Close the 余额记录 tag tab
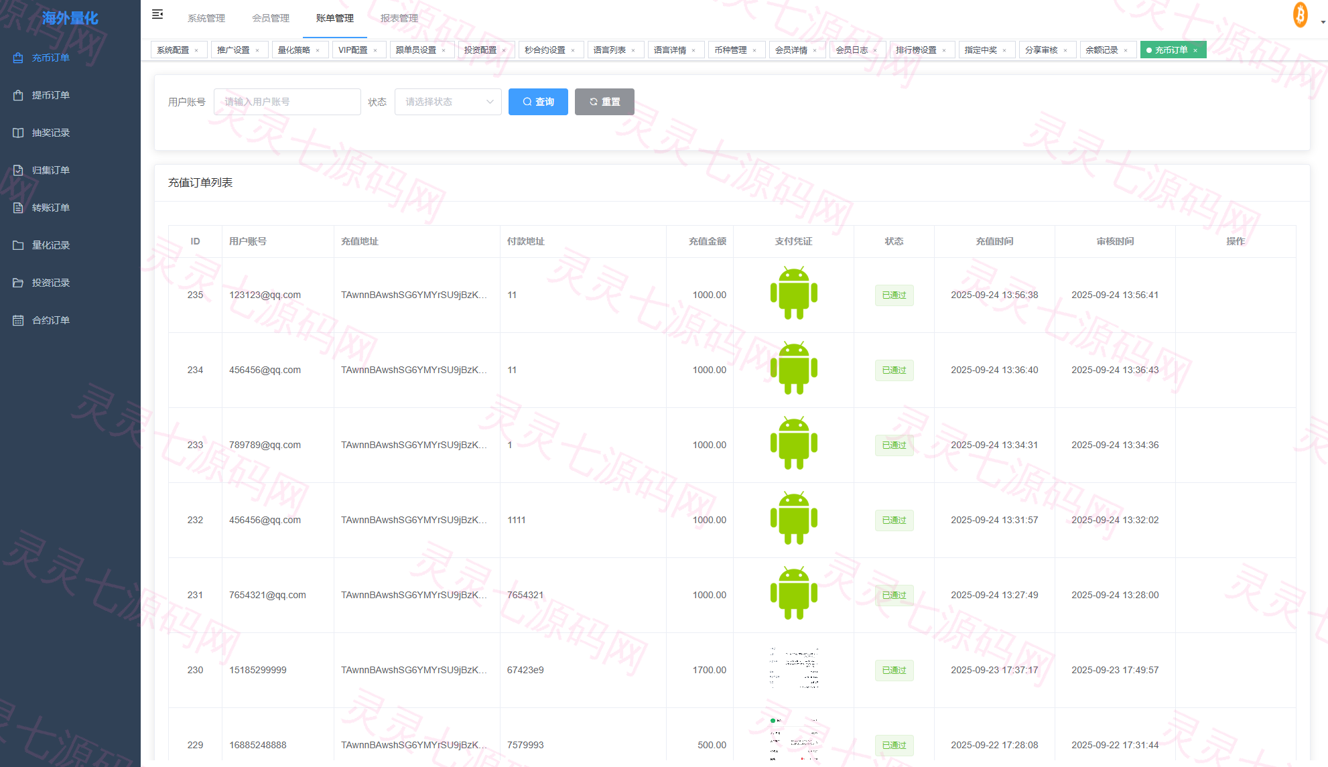This screenshot has width=1328, height=767. tap(1126, 50)
